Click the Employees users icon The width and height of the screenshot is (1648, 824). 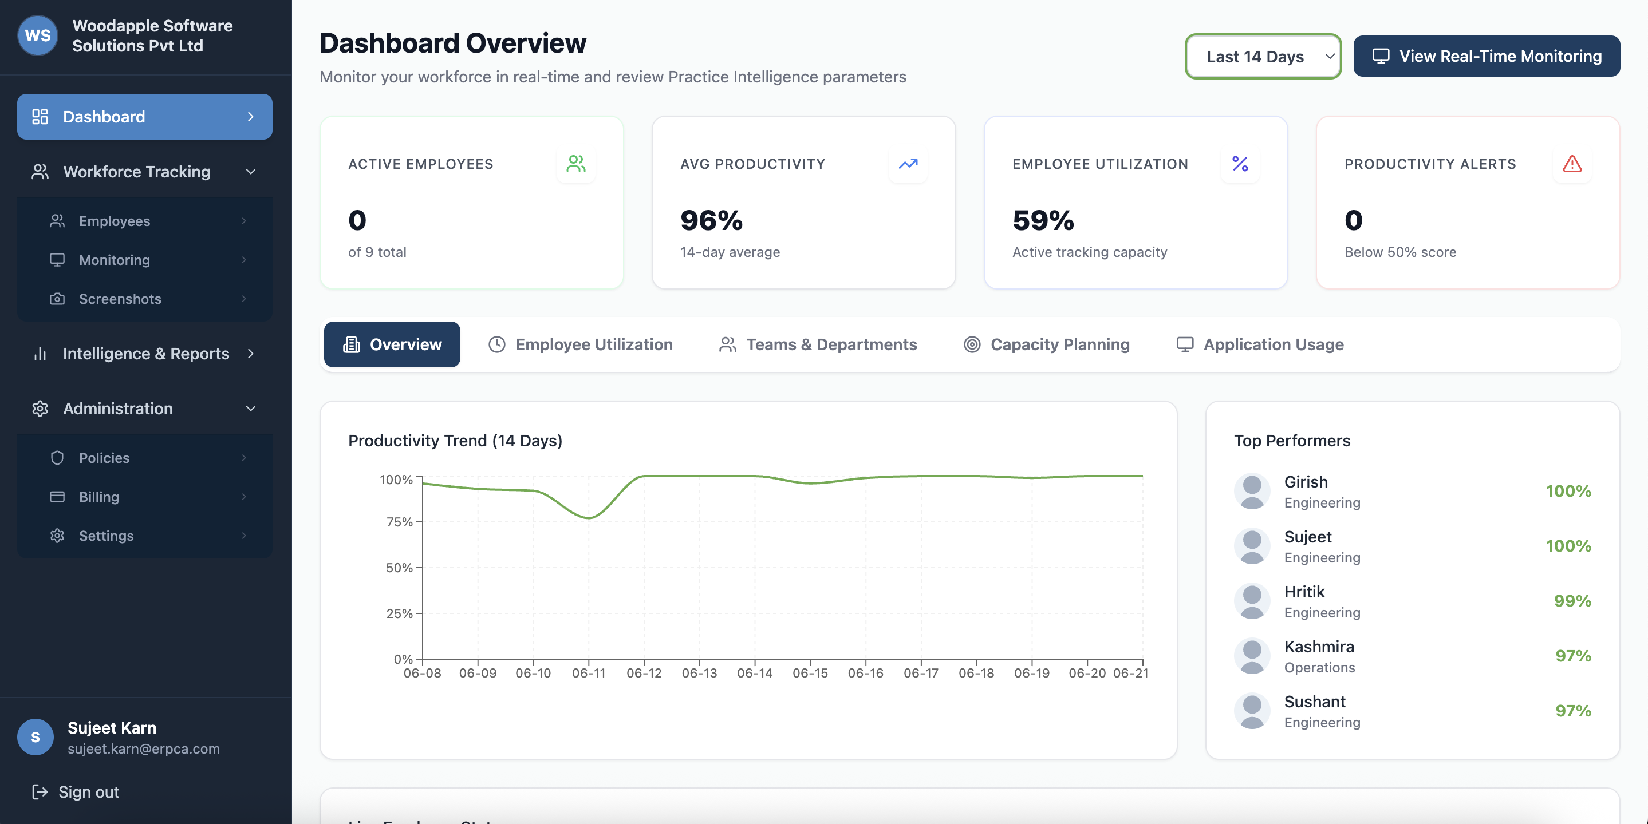(x=57, y=220)
